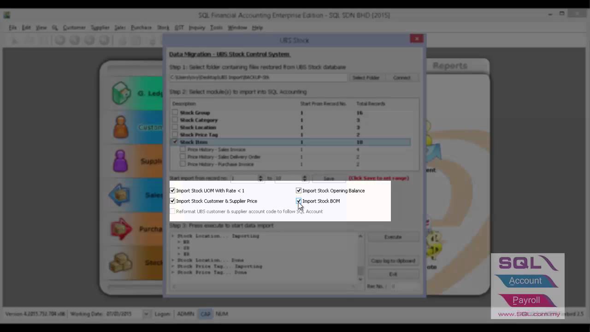Viewport: 590px width, 332px height.
Task: Click the "Stock Location... Importing" log line
Action: 218,236
